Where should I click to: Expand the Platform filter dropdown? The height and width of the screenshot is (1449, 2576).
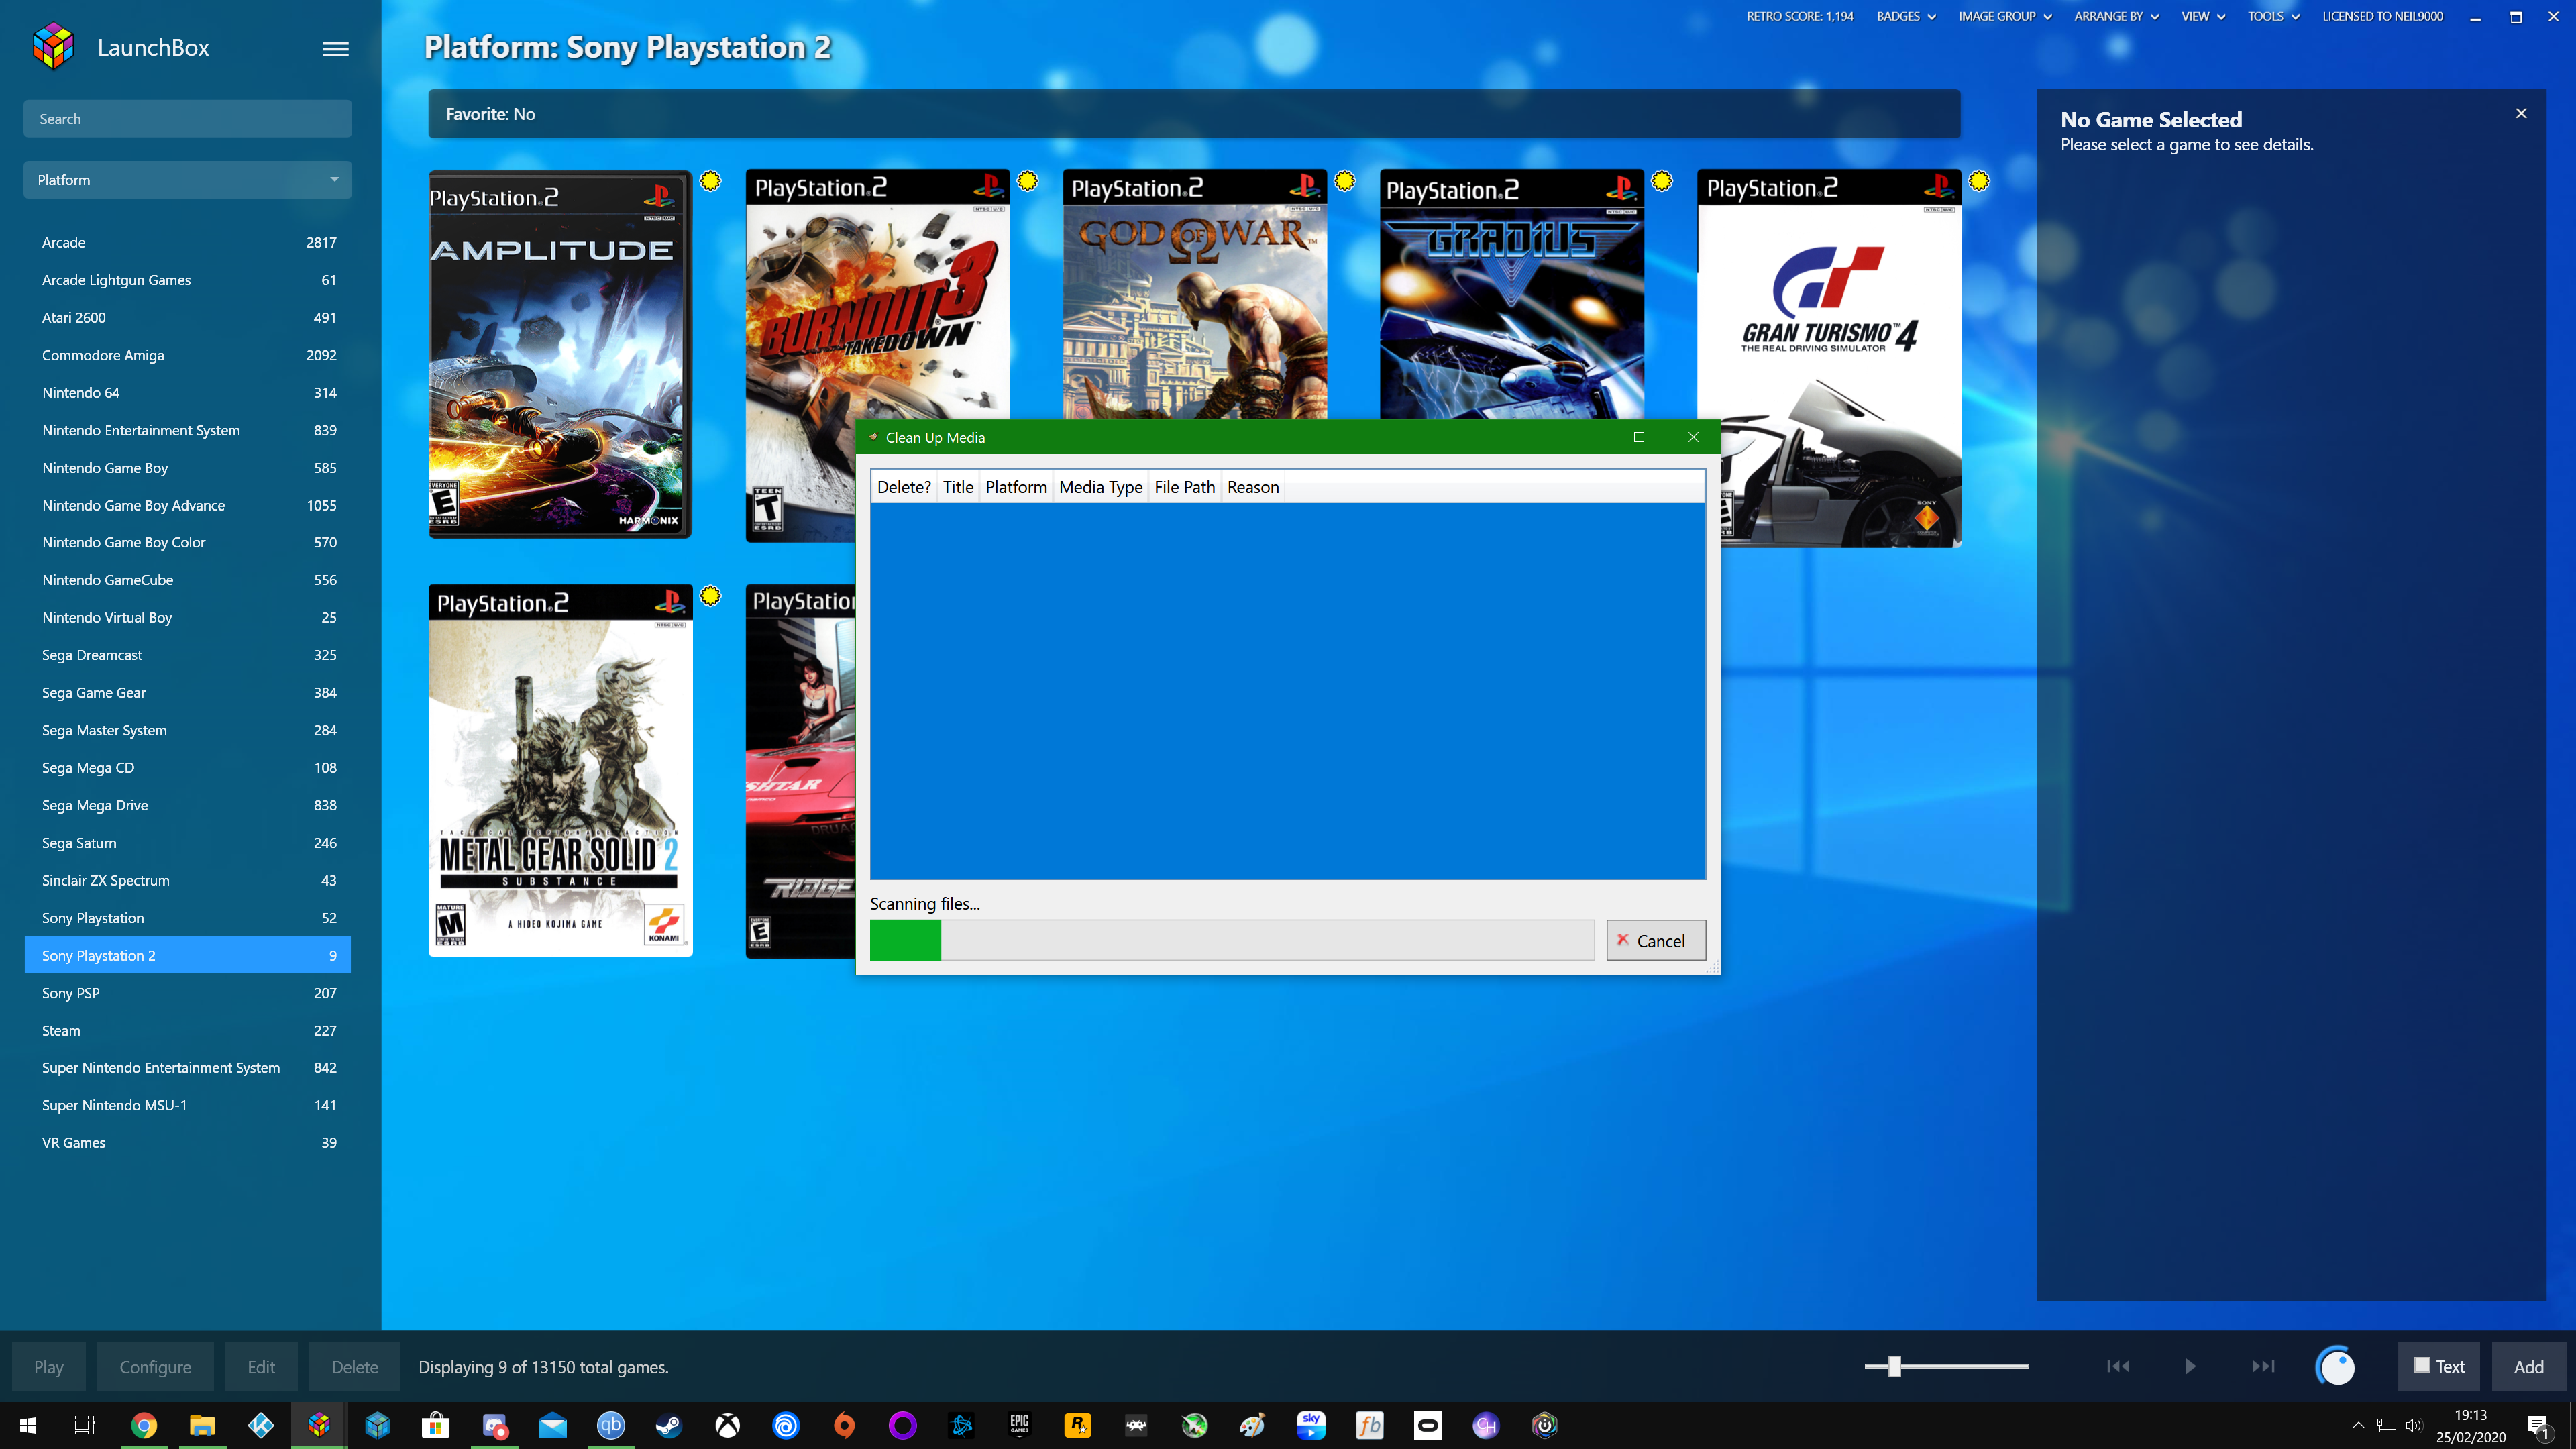pyautogui.click(x=187, y=180)
